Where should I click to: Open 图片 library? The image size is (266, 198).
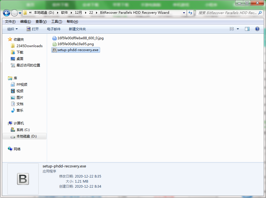coord(20,98)
